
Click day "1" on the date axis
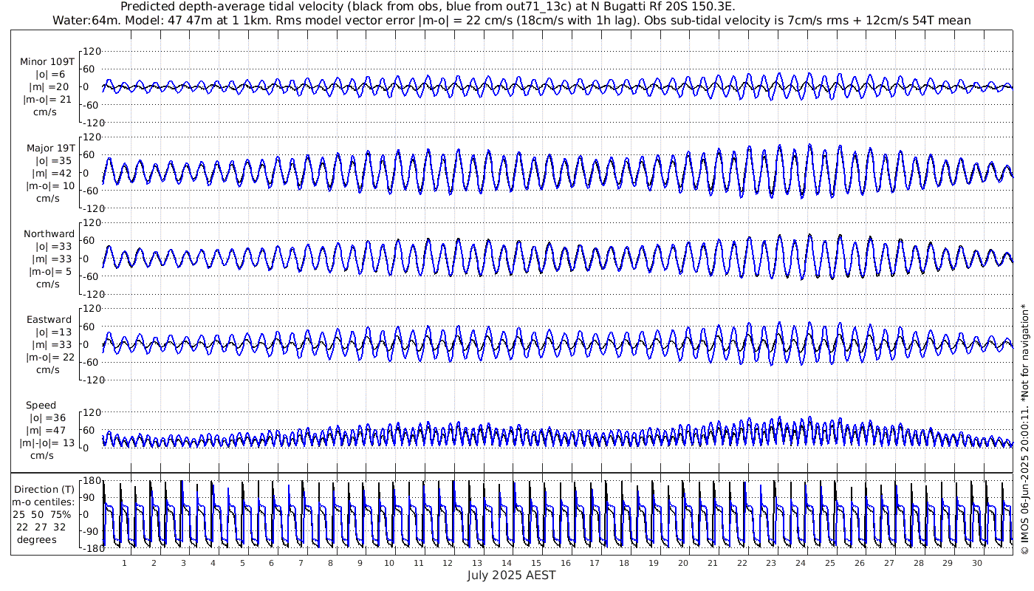(125, 563)
